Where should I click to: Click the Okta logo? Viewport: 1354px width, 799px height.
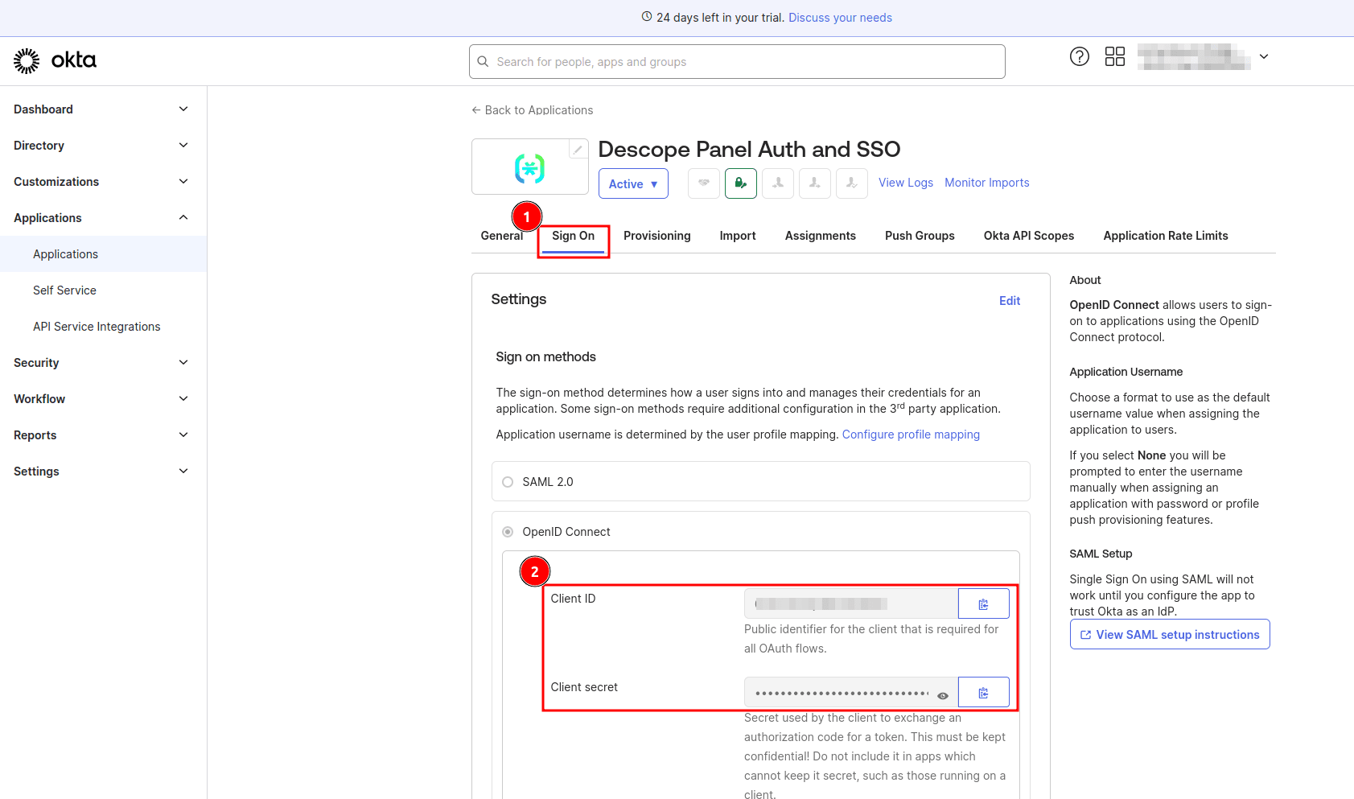pos(54,60)
